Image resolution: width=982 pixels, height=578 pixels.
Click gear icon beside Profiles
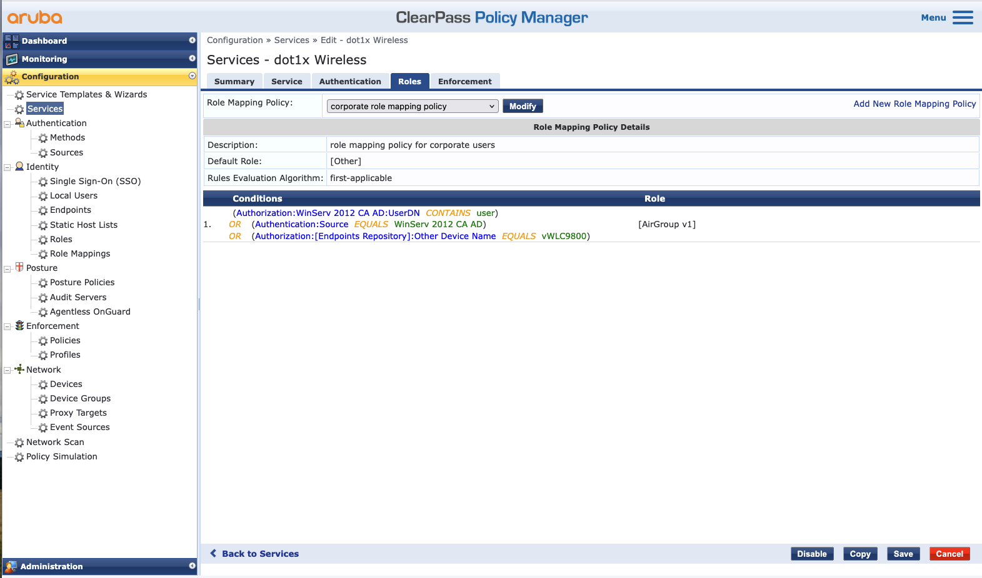coord(43,355)
